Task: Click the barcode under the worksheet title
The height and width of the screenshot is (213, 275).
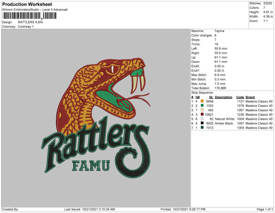Action: tap(29, 16)
